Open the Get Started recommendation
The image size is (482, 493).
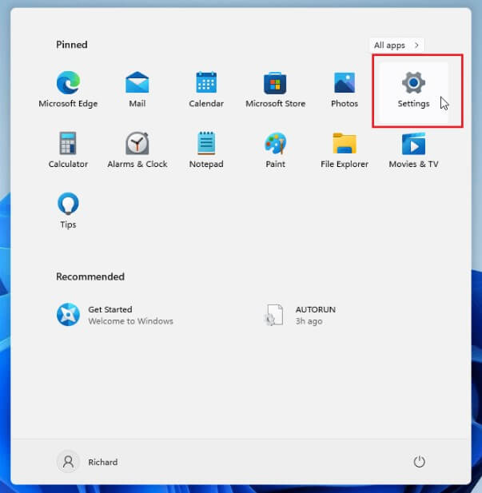115,315
